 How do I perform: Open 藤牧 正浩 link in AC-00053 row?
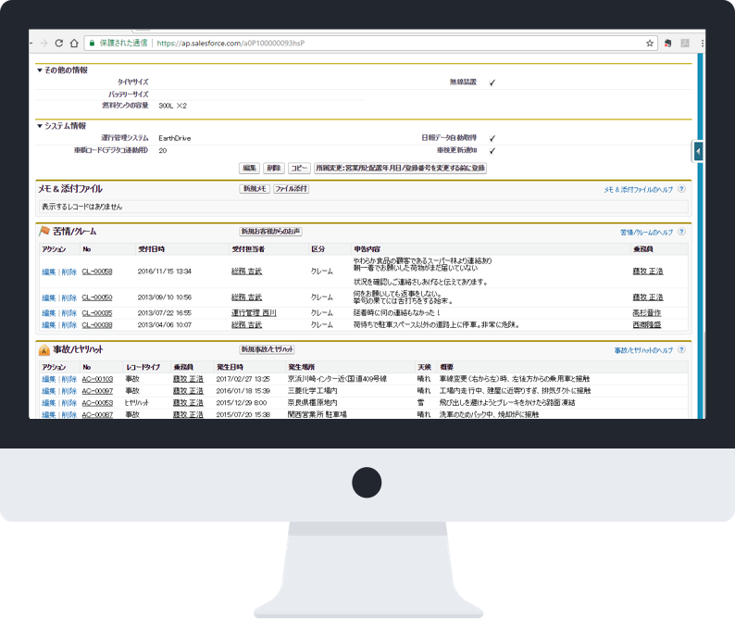pyautogui.click(x=188, y=403)
